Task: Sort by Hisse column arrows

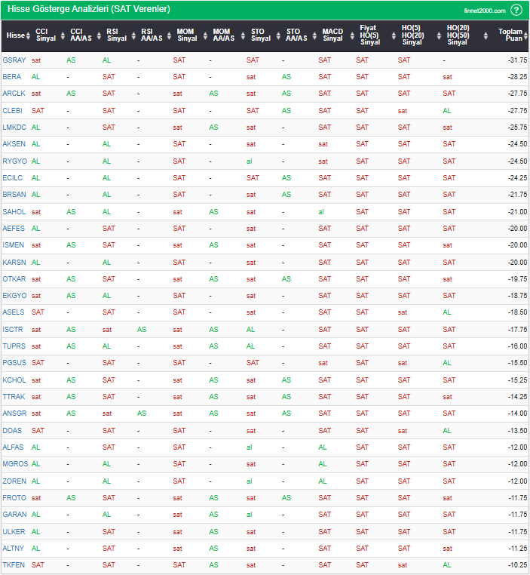Action: point(28,35)
